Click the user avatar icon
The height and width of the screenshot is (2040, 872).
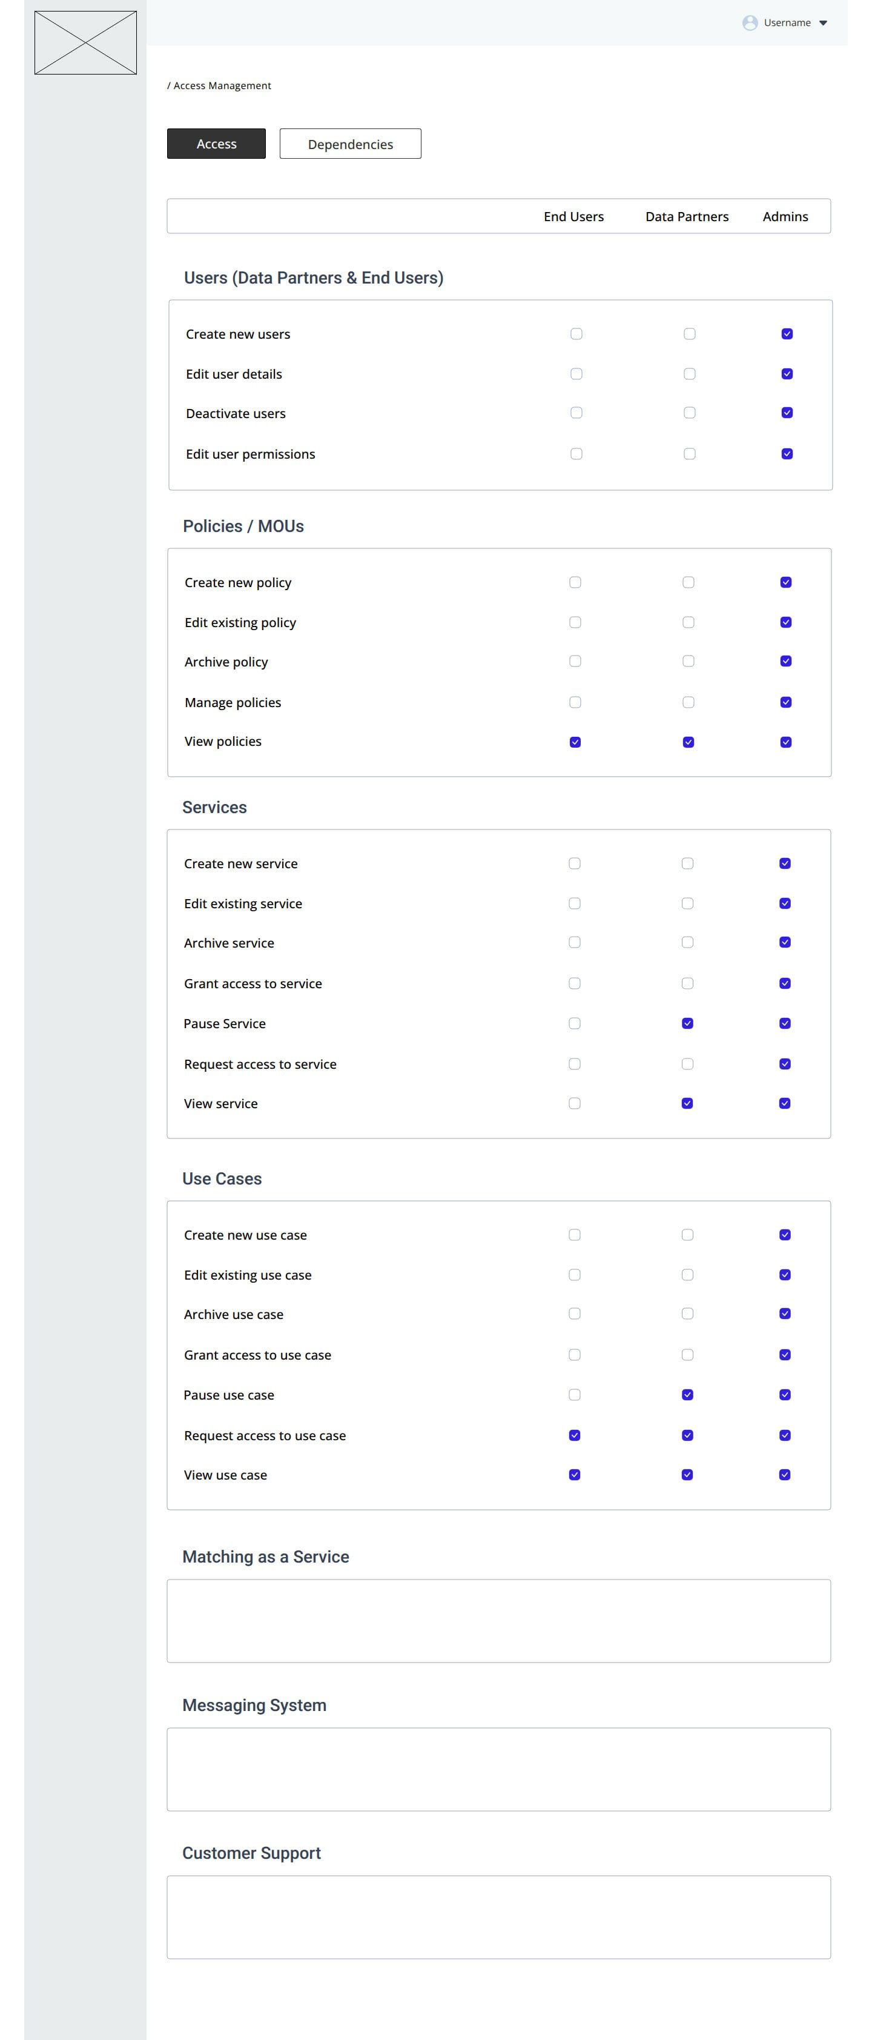click(749, 23)
